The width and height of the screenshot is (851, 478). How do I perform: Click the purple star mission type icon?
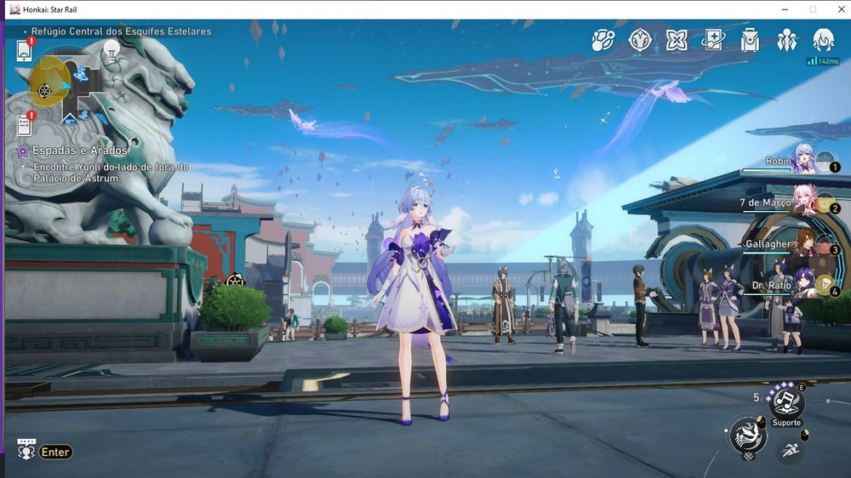tap(23, 151)
